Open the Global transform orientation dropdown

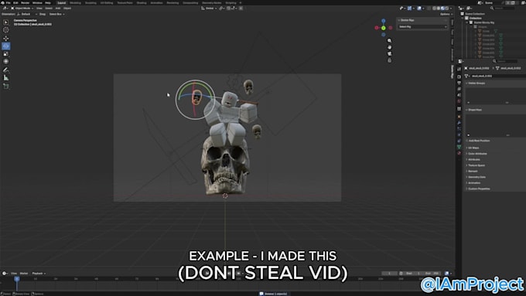209,8
